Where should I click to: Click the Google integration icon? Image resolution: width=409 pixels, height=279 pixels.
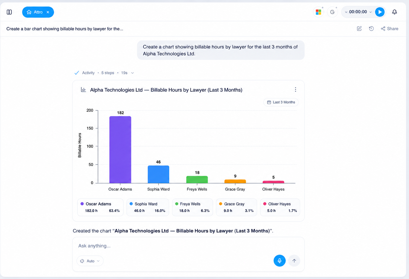click(x=332, y=12)
